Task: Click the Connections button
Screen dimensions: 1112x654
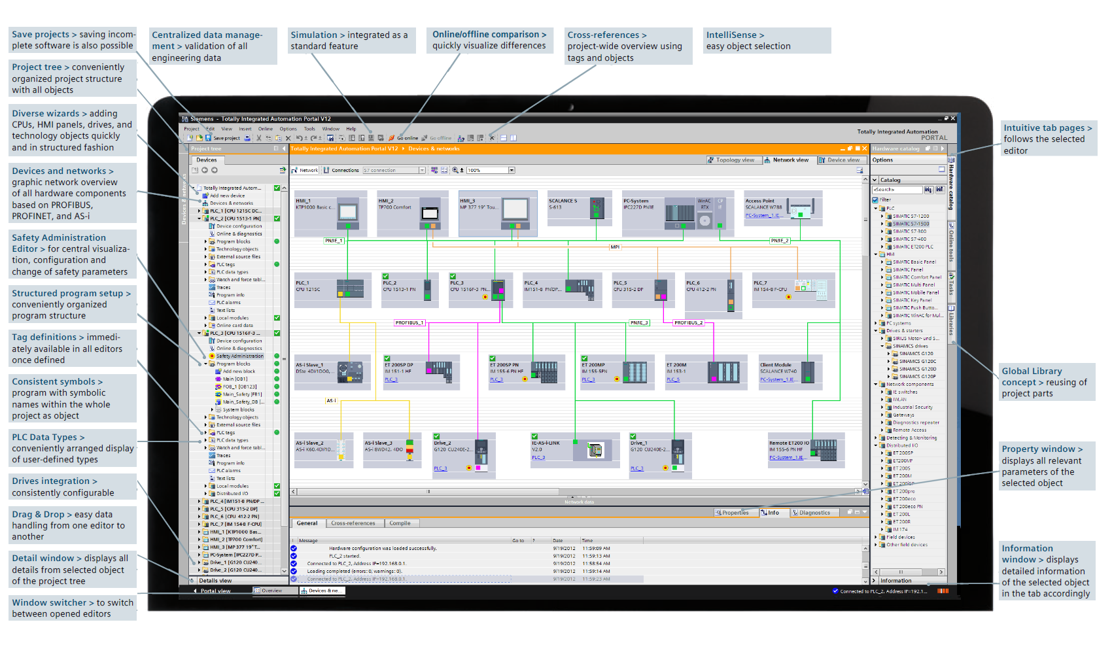Action: click(341, 170)
